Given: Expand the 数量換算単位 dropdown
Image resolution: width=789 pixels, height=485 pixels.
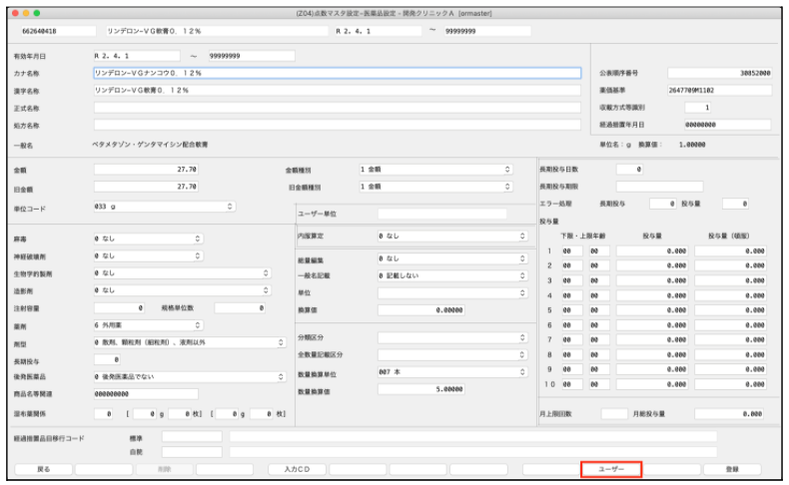Looking at the screenshot, I should tap(451, 373).
